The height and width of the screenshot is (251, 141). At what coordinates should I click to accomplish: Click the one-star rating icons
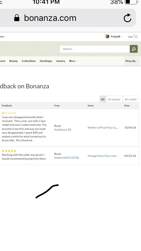click(x=9, y=113)
